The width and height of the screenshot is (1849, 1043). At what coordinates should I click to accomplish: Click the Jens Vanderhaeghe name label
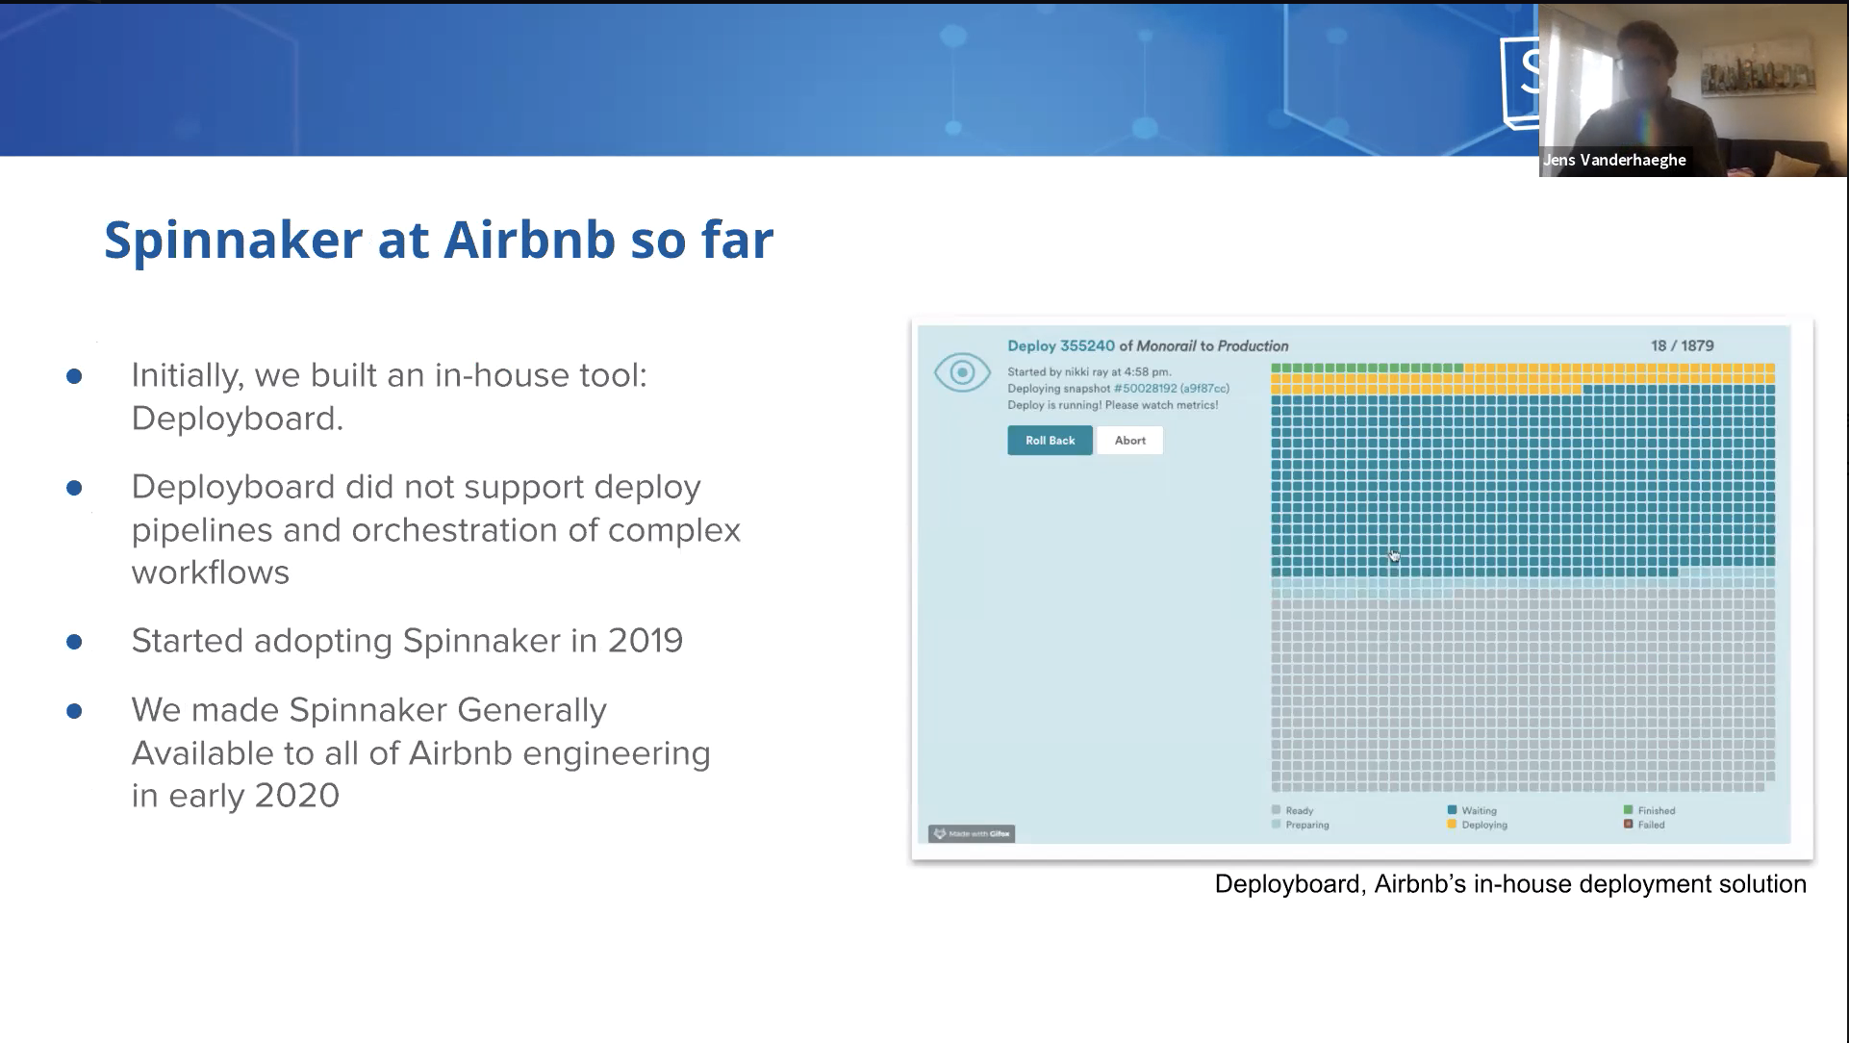point(1614,160)
